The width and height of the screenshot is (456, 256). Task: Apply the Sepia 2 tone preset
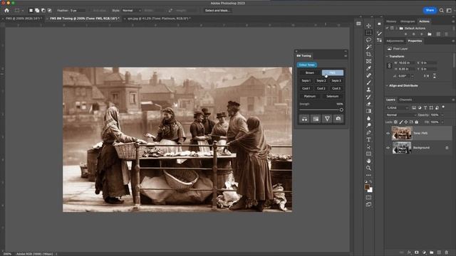point(321,80)
